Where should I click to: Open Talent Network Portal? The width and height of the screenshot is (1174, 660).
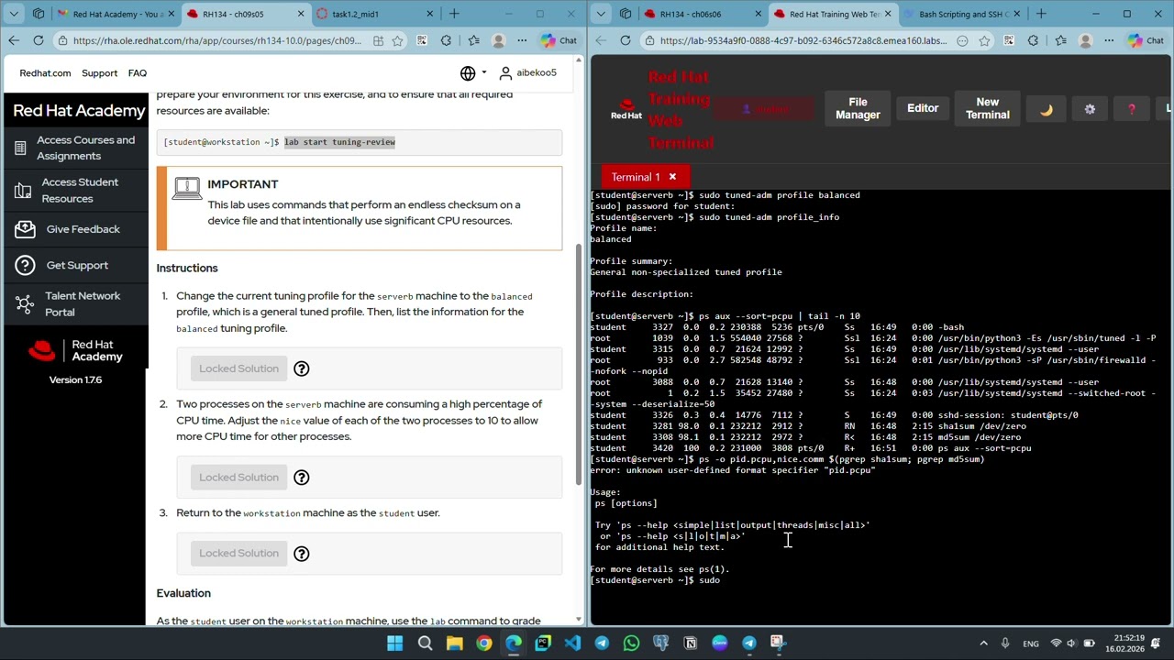[x=83, y=303]
